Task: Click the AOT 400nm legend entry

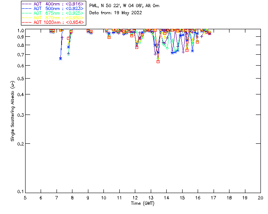Action: click(x=53, y=4)
